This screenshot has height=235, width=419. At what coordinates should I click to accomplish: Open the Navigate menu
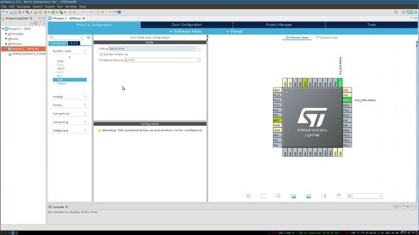tap(24, 7)
